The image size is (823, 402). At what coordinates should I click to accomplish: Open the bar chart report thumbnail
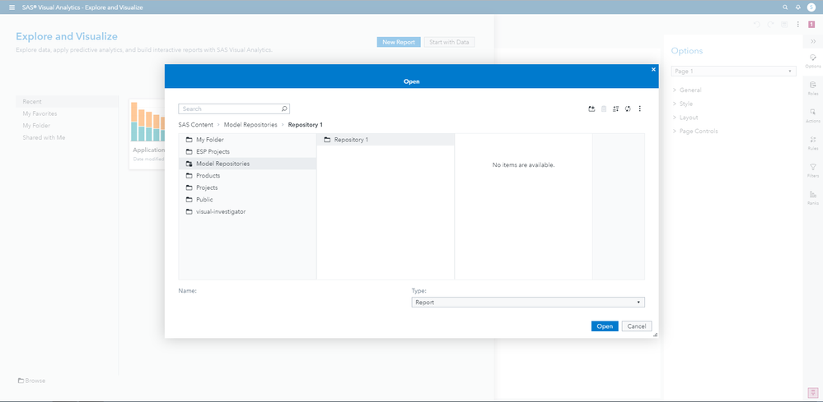click(x=147, y=133)
